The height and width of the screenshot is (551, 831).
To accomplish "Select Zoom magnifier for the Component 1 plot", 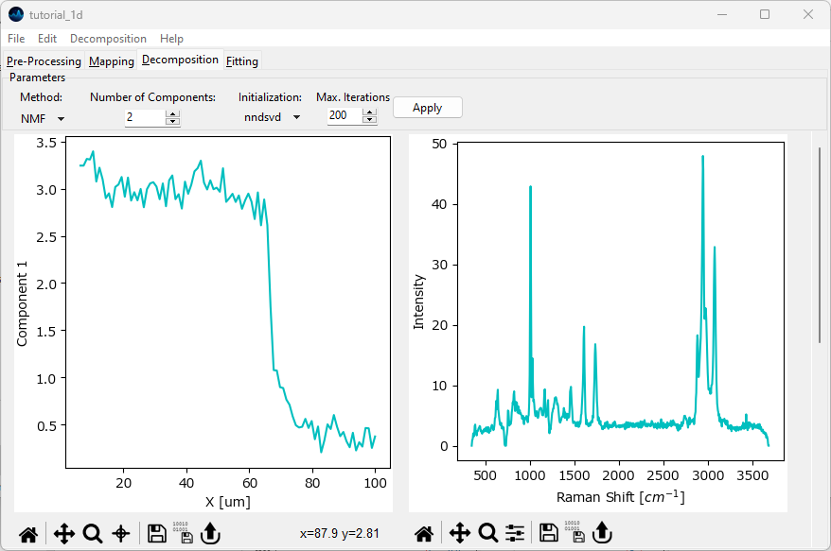I will (93, 534).
